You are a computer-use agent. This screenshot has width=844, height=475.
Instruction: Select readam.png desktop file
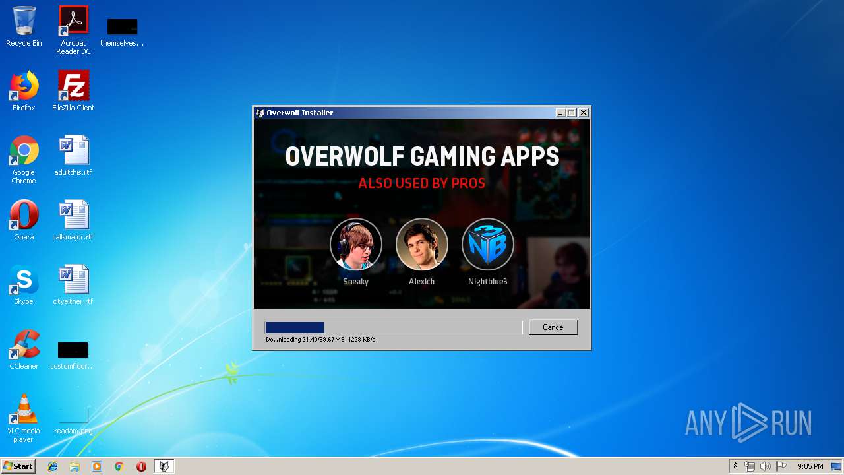point(73,420)
